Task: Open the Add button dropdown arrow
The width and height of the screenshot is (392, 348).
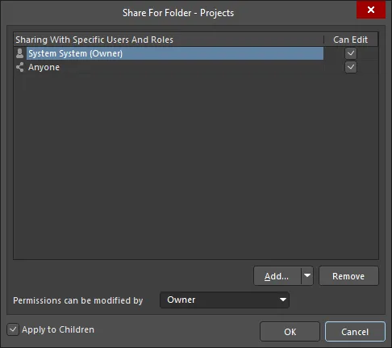Action: point(307,275)
